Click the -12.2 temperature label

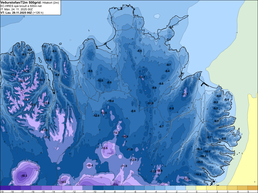click(x=26, y=71)
